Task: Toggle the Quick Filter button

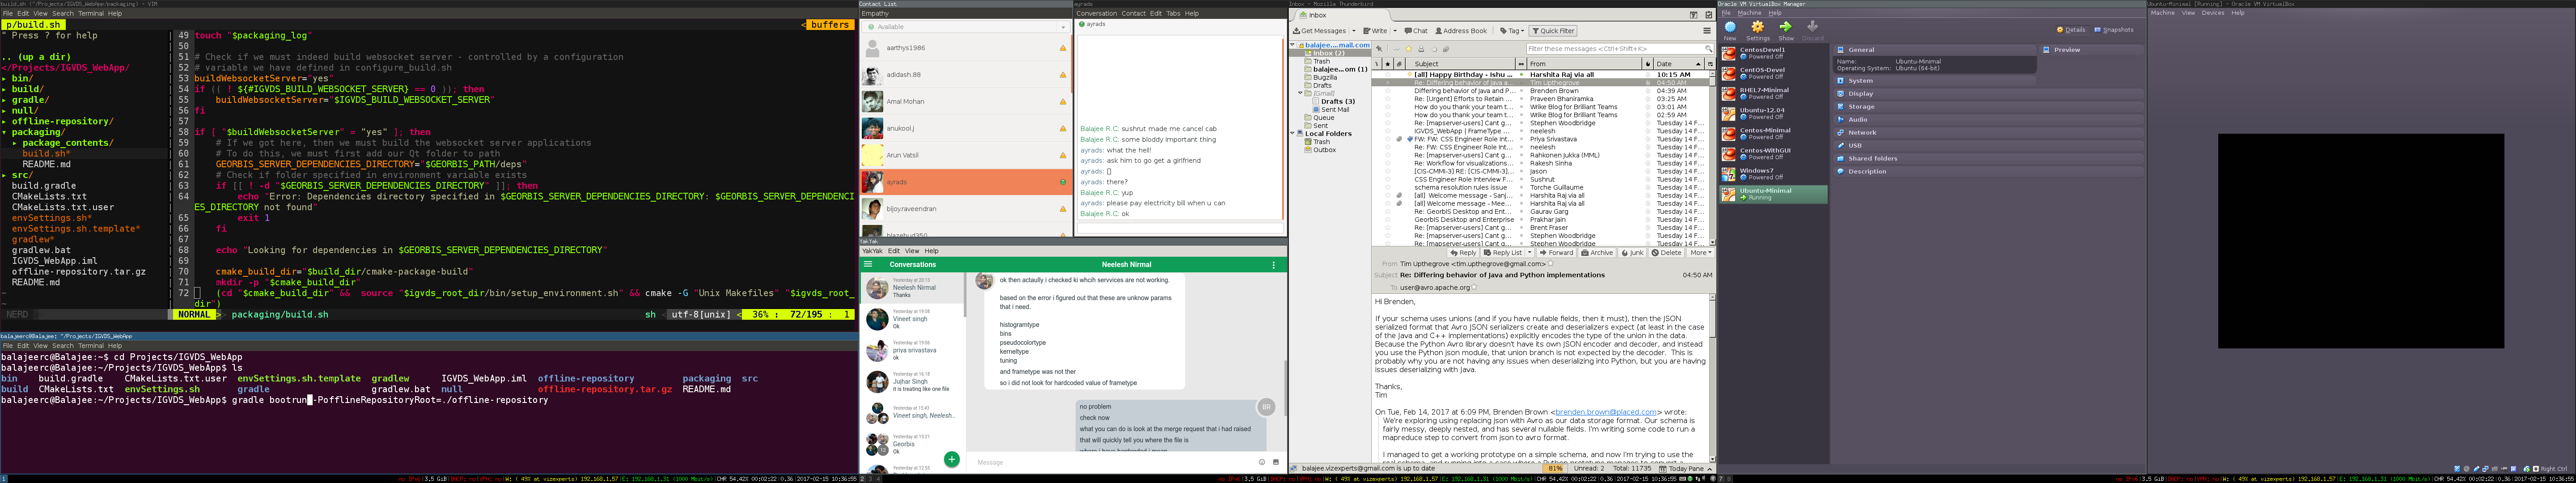Action: click(x=1553, y=31)
